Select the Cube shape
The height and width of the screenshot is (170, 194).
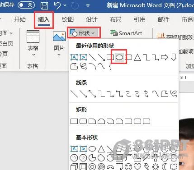[x=74, y=167]
